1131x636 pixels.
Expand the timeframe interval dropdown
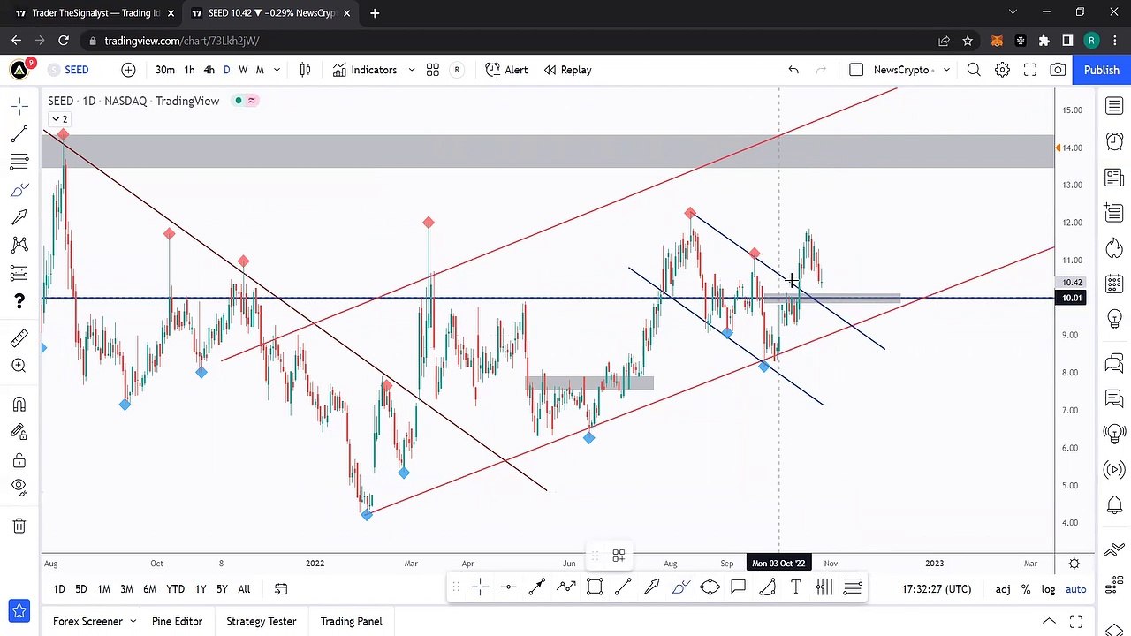click(277, 70)
